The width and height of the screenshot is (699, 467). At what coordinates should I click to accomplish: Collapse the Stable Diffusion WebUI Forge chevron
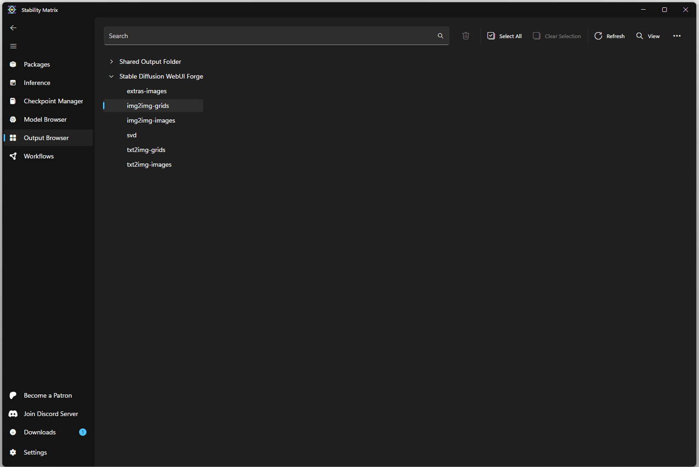coord(111,76)
